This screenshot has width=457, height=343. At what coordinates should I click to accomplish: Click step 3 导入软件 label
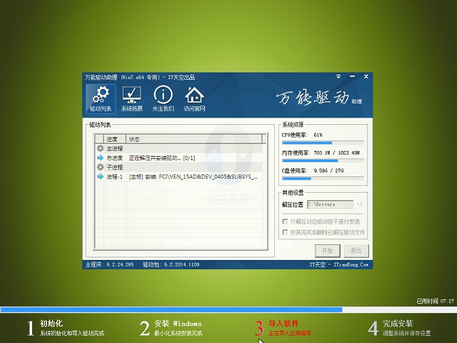[283, 323]
